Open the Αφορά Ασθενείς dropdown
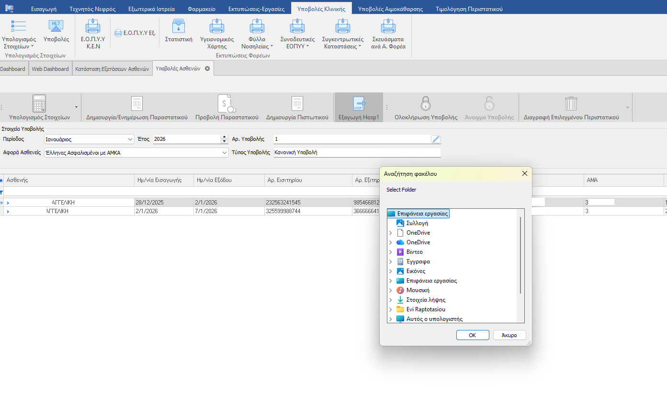667x409 pixels. pyautogui.click(x=225, y=153)
